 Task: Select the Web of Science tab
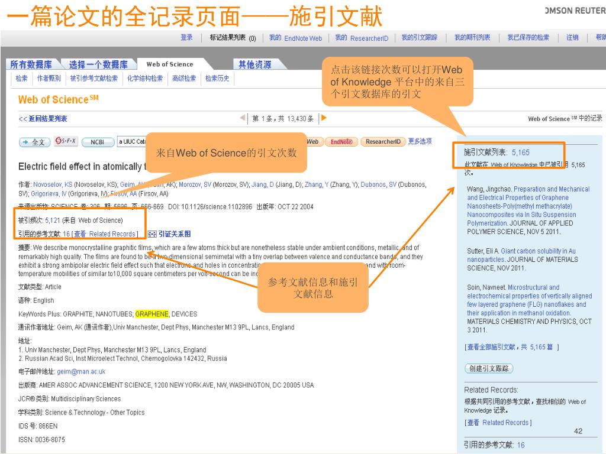click(x=170, y=64)
